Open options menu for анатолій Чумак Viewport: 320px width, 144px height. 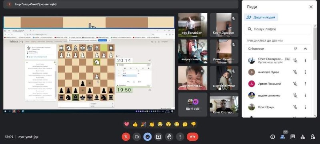point(305,72)
